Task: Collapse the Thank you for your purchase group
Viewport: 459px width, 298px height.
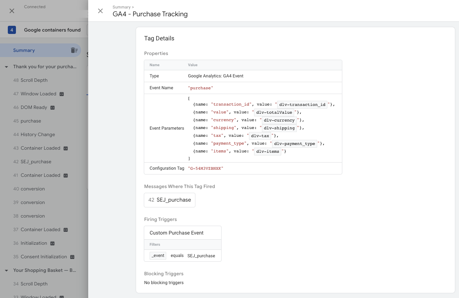Action: 6,67
